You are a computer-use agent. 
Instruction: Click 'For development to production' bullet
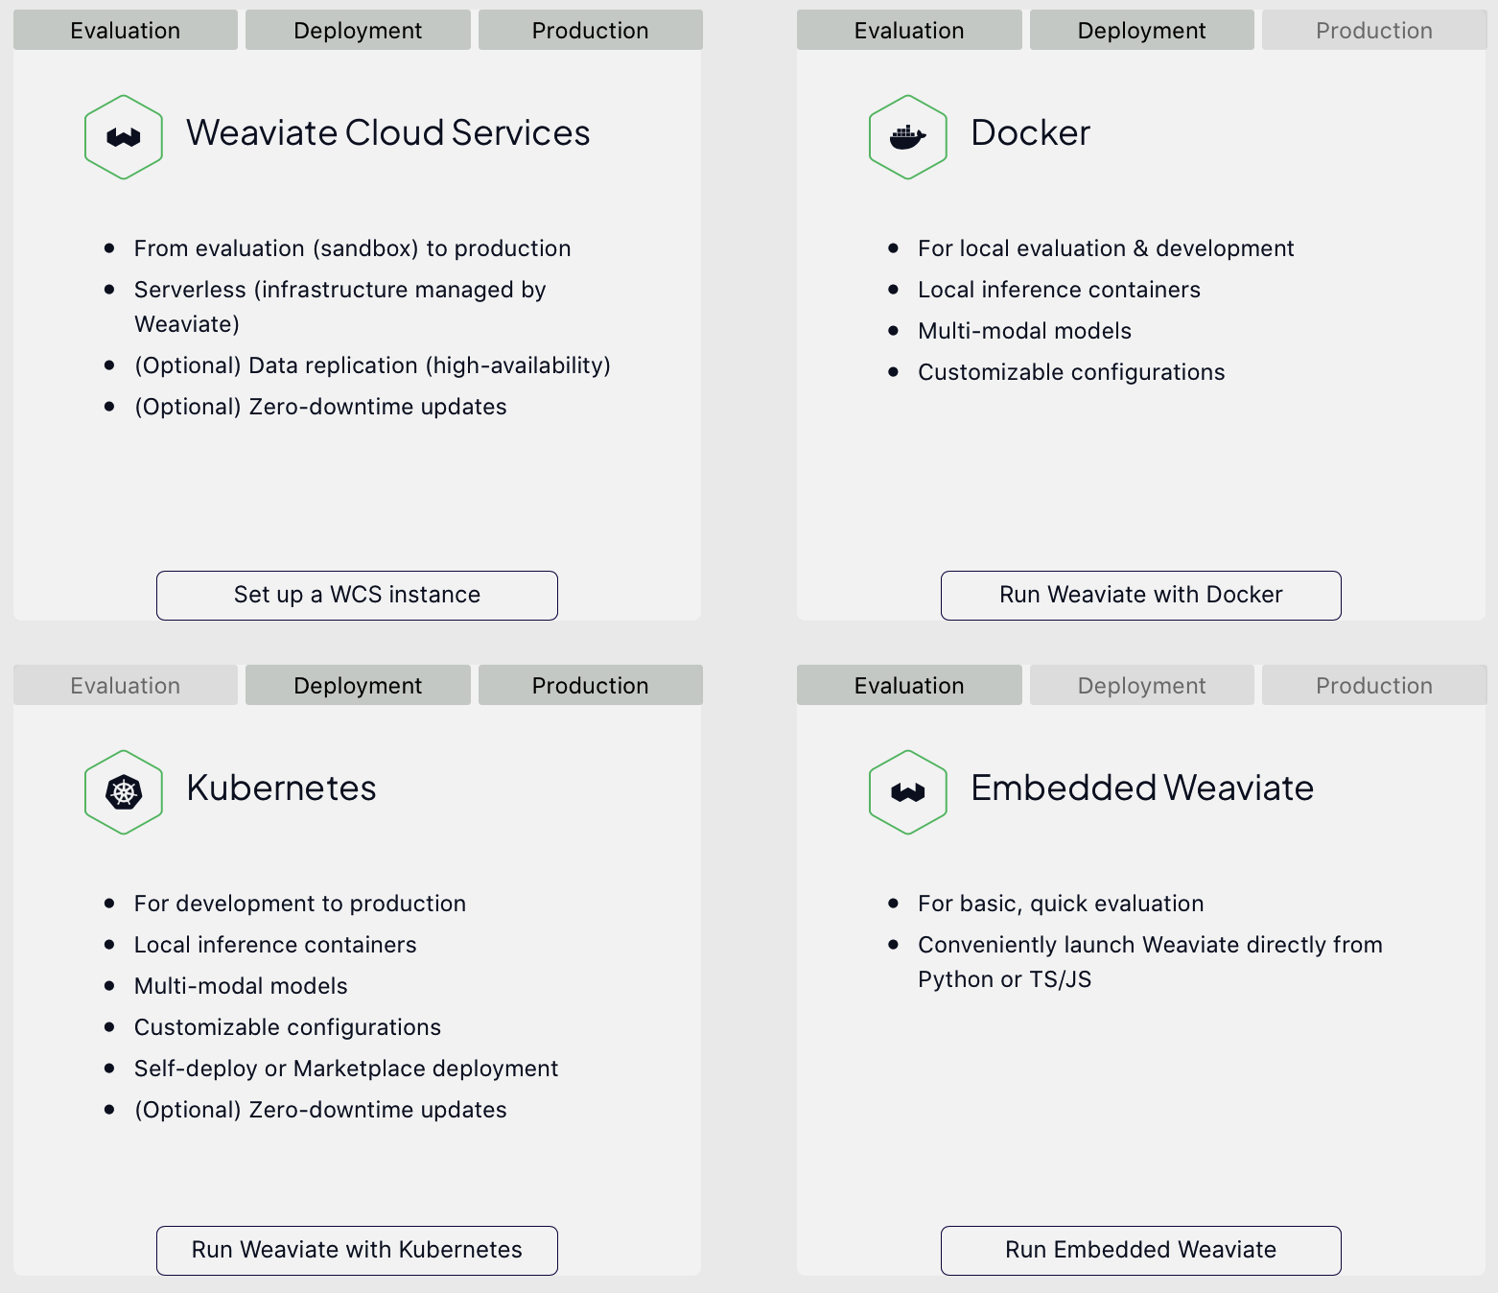(300, 904)
